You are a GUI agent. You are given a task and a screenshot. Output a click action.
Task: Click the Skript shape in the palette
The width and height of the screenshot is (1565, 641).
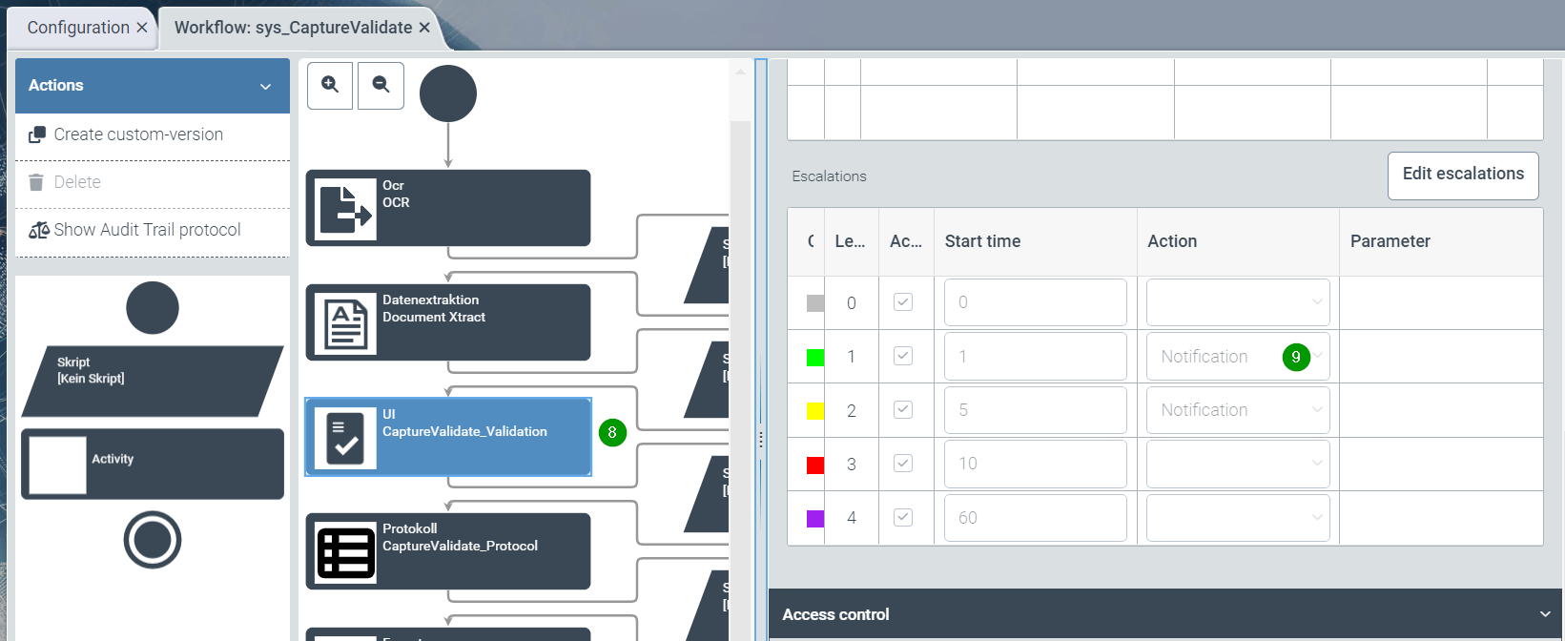153,381
